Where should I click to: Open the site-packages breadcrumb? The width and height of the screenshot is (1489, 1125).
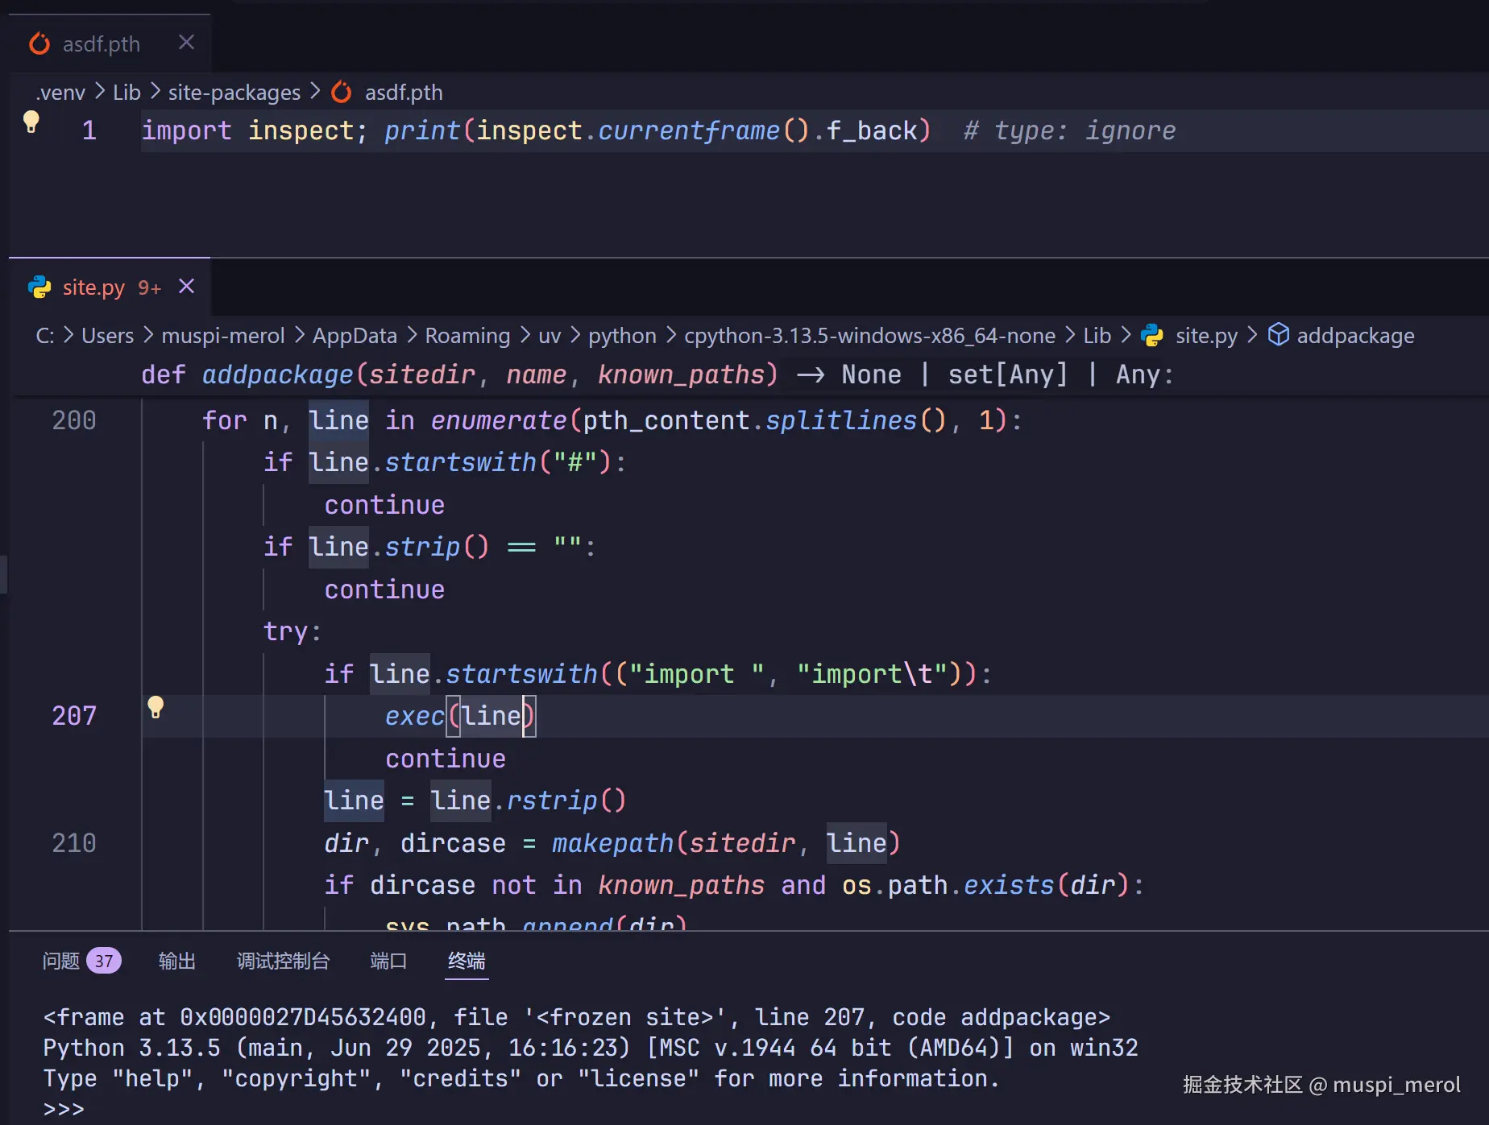tap(234, 93)
